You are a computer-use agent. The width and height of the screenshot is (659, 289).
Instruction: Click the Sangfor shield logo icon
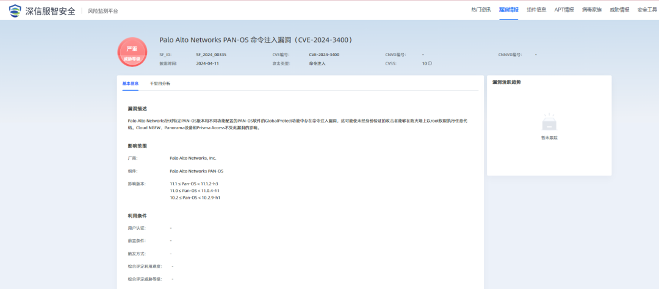(x=15, y=10)
